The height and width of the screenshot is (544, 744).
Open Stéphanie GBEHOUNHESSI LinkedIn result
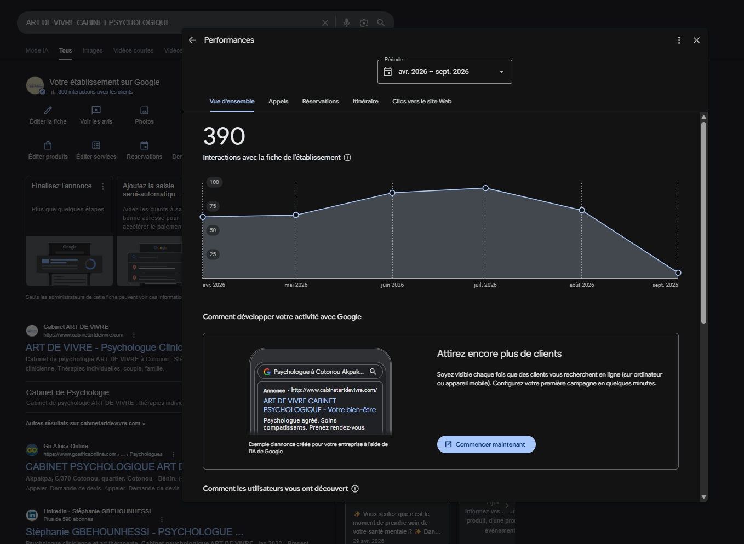click(x=135, y=532)
